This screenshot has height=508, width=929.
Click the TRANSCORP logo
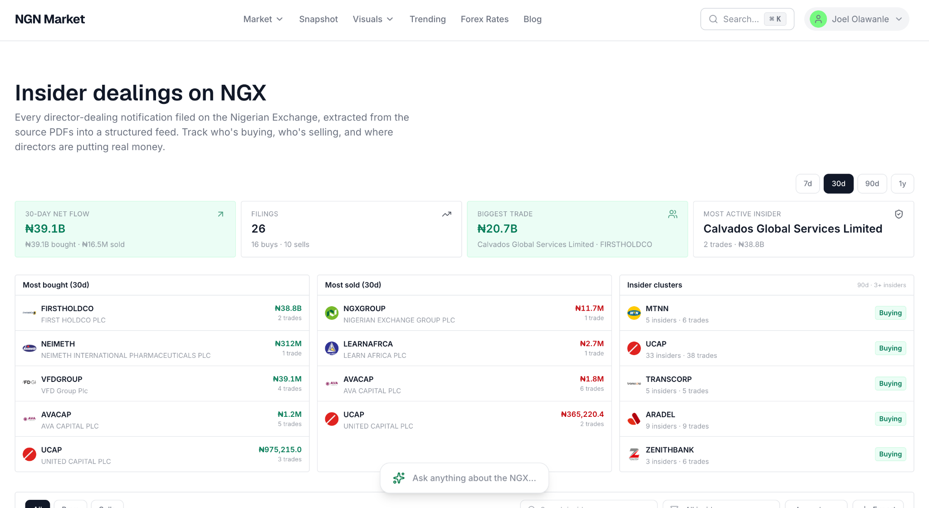[634, 384]
